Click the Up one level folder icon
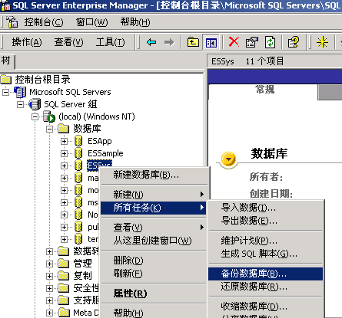 pos(193,42)
